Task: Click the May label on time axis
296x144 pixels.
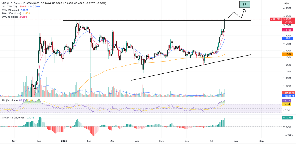Action: click(x=162, y=141)
